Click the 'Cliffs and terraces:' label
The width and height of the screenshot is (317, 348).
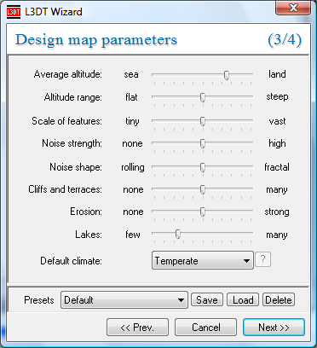click(x=65, y=189)
